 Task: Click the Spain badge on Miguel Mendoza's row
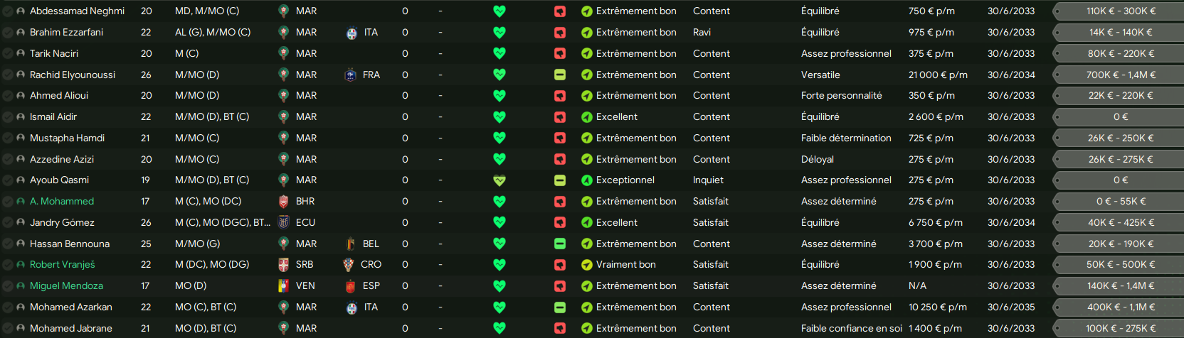tap(350, 286)
